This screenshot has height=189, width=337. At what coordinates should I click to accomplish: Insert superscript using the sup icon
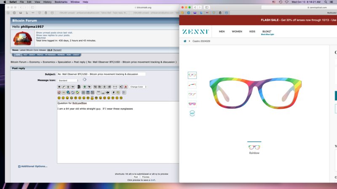[x=99, y=92]
